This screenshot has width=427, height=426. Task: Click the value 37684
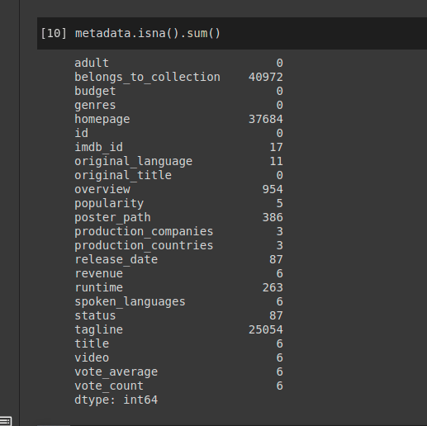(x=266, y=119)
